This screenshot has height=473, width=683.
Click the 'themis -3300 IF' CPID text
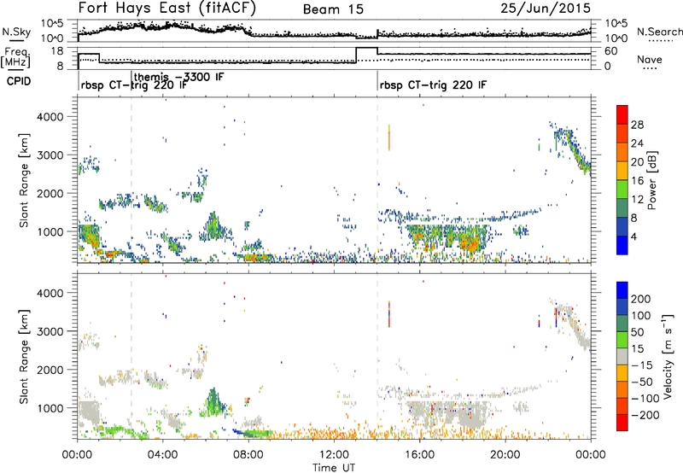pos(179,77)
